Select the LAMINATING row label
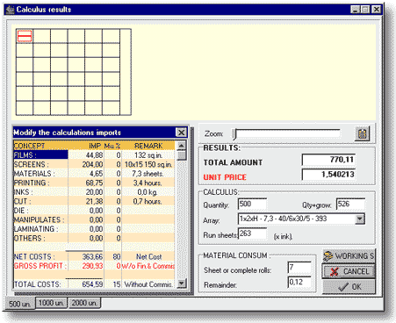This screenshot has width=396, height=323. (x=36, y=229)
